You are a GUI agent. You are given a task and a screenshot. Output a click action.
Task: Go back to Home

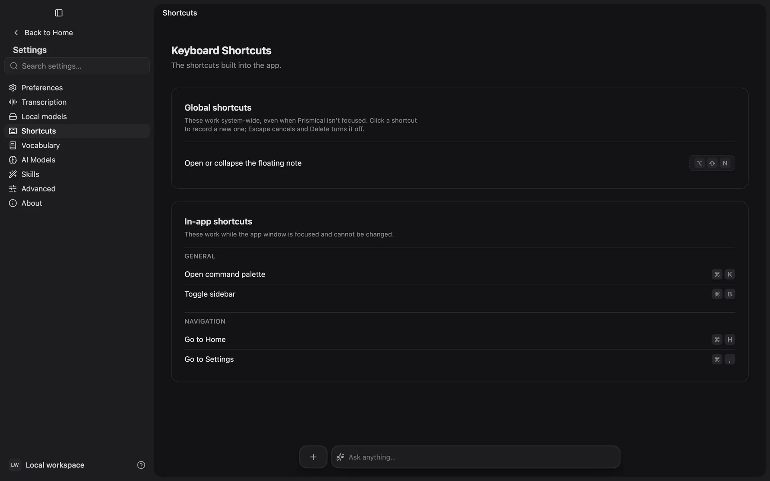tap(43, 32)
